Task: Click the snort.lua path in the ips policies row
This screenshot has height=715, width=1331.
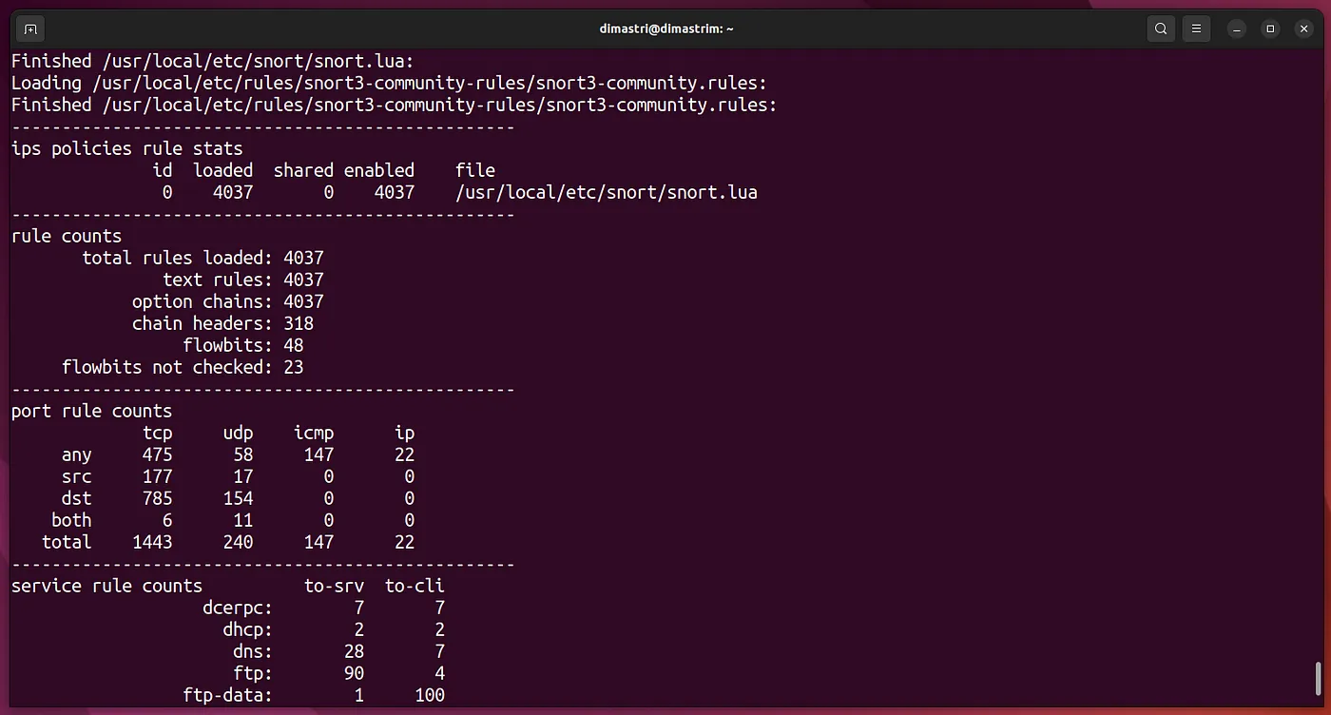Action: (x=606, y=192)
